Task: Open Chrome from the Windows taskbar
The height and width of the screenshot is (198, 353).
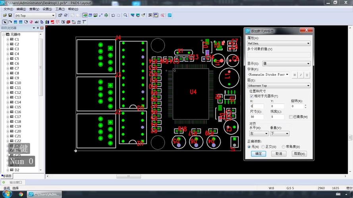Action: point(21,194)
